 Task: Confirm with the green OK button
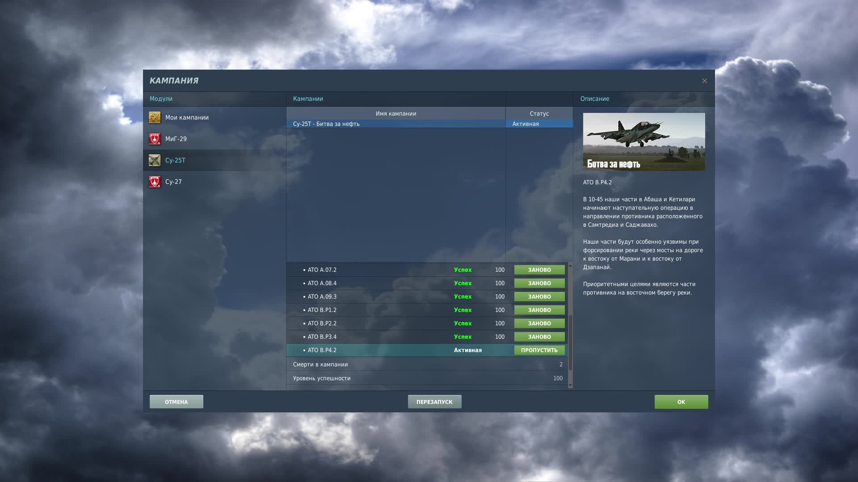(x=681, y=402)
